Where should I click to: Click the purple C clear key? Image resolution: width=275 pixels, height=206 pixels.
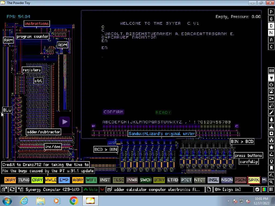tap(237, 126)
